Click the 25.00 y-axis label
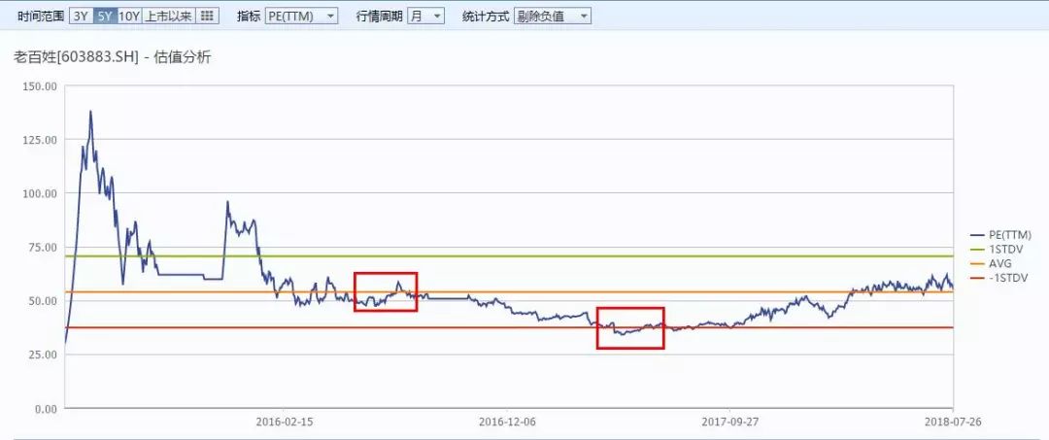This screenshot has height=440, width=1049. 42,355
